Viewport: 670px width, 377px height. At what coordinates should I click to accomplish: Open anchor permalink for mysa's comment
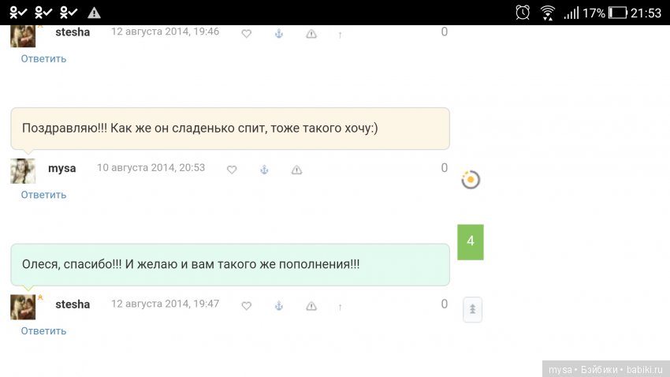264,170
